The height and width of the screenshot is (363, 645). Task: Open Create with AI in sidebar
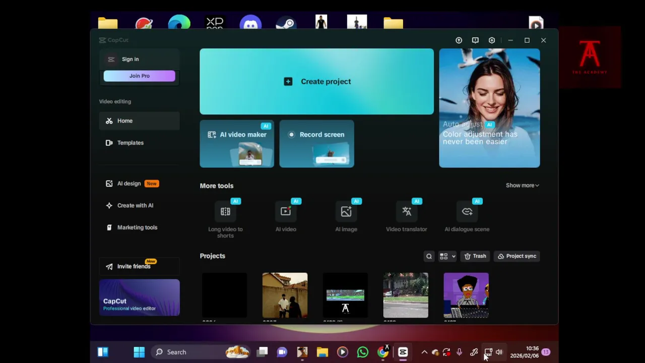(x=139, y=205)
